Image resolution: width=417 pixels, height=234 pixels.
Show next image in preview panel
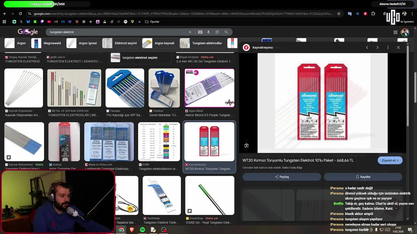(x=377, y=47)
